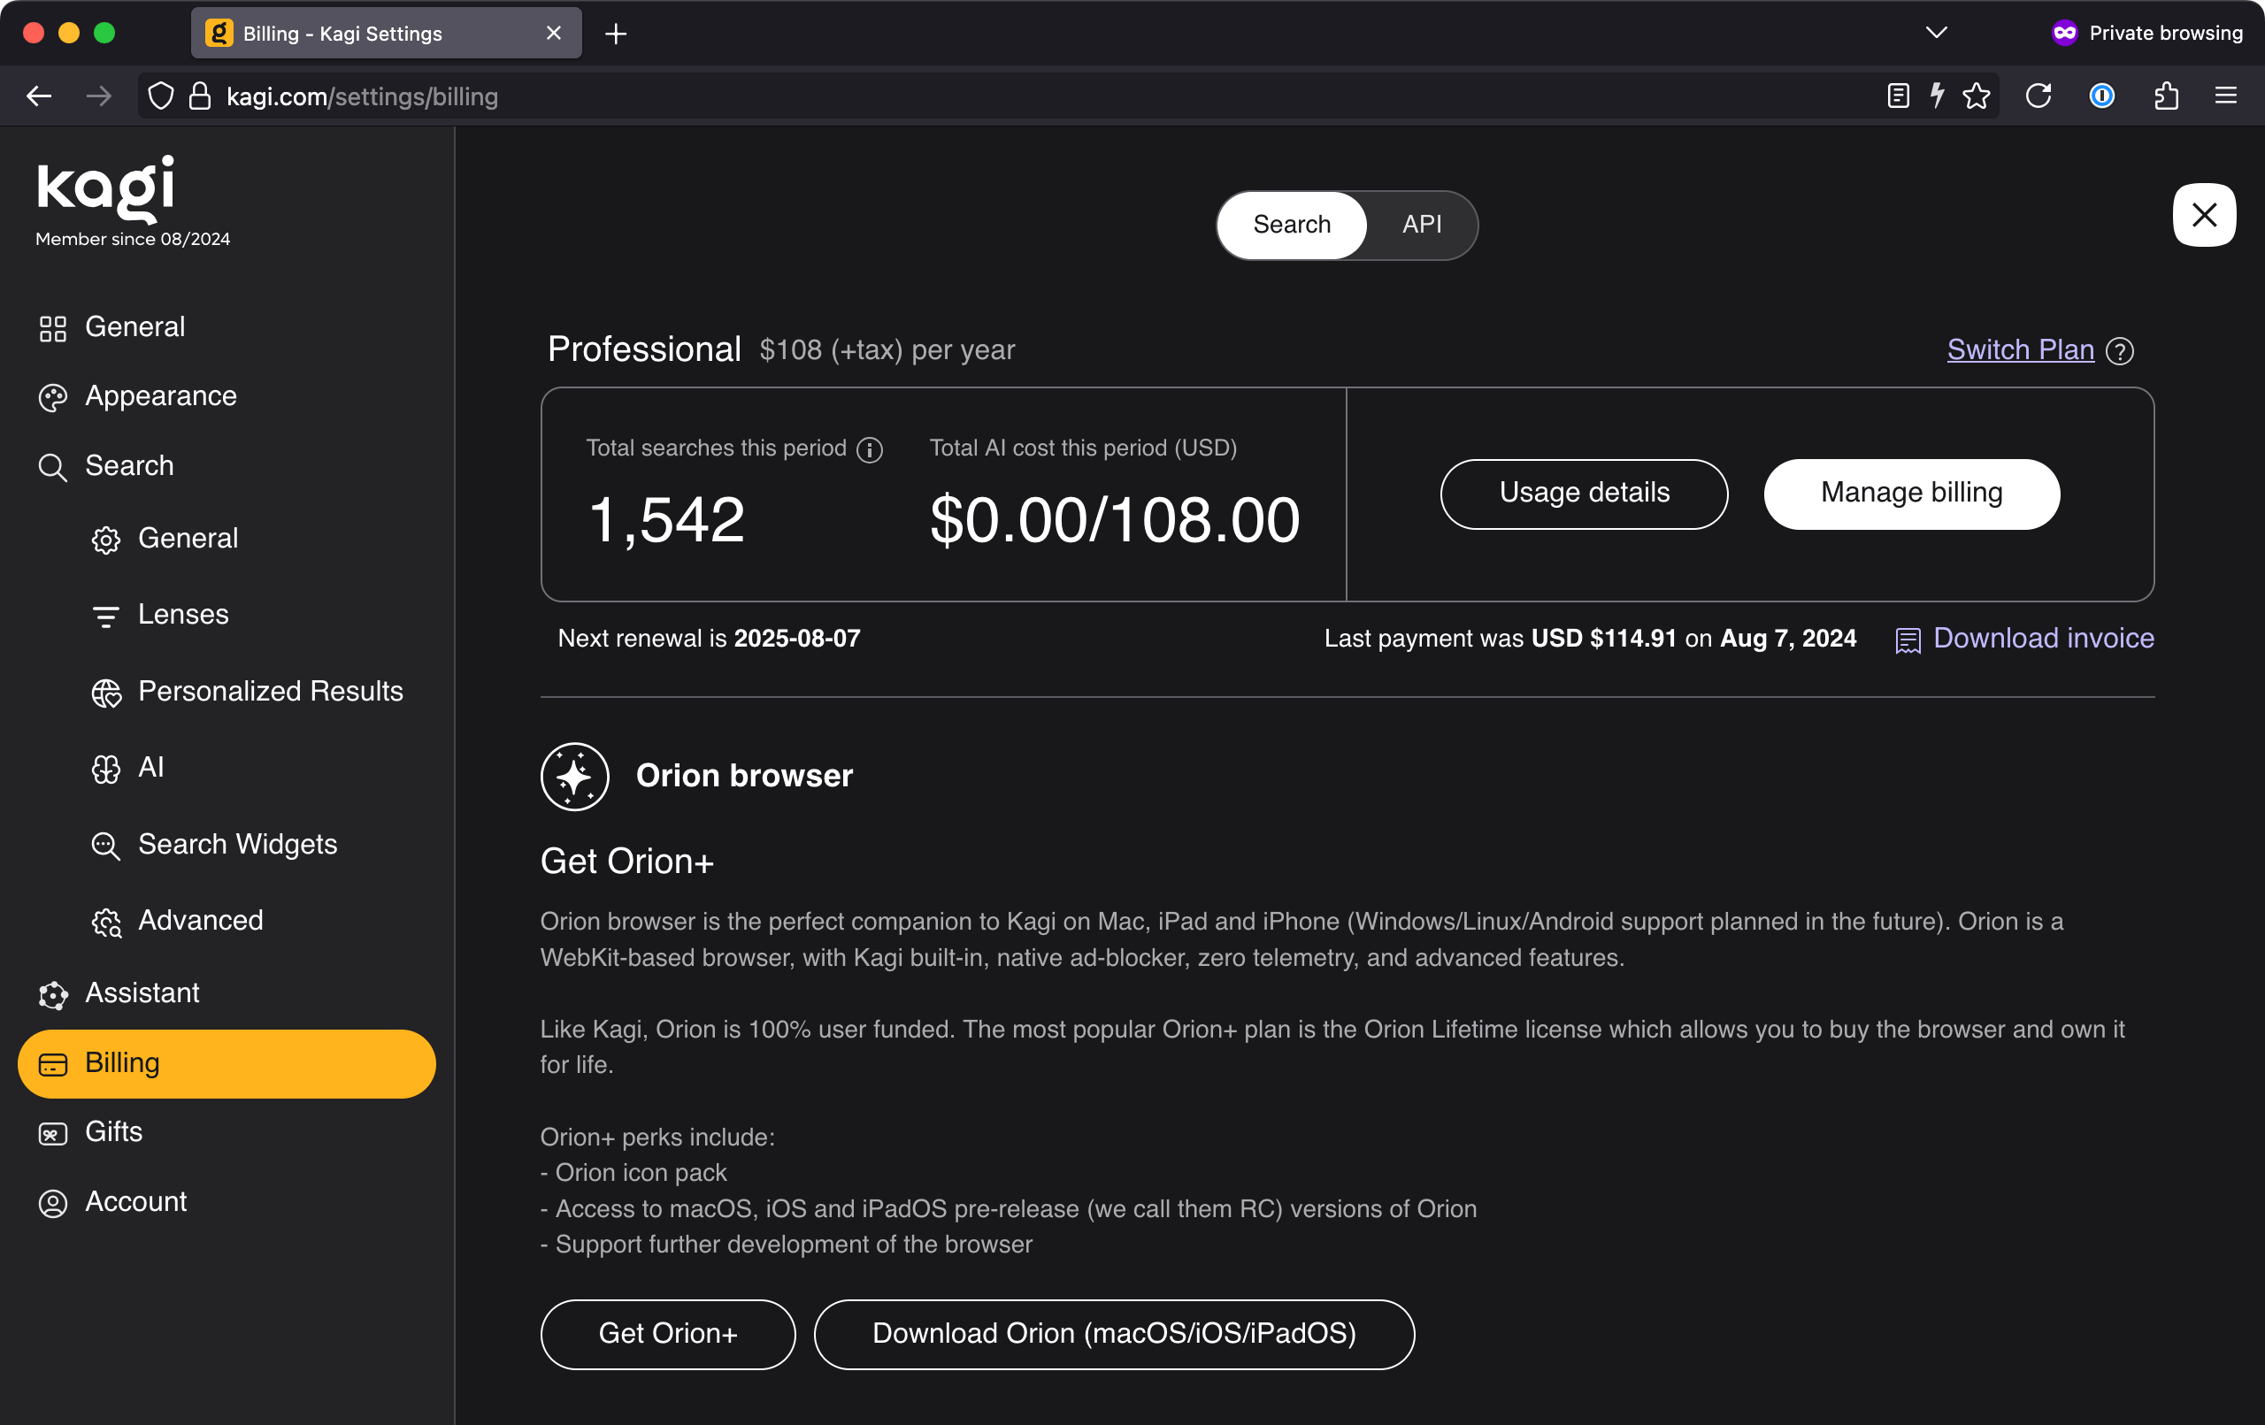Open a new browser tab
Image resolution: width=2265 pixels, height=1425 pixels.
coord(615,34)
